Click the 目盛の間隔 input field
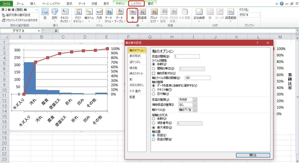 187,56
